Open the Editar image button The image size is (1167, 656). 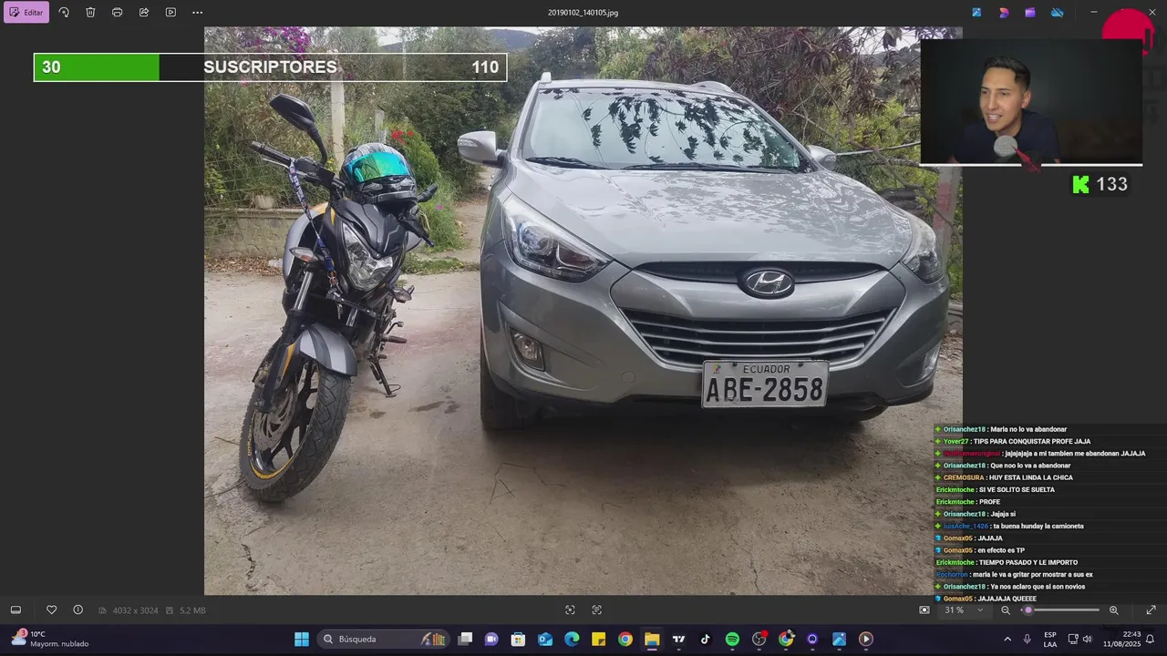click(26, 13)
